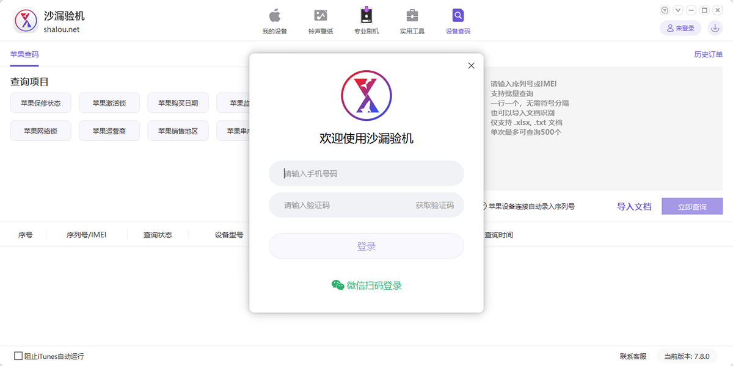
Task: Click the 当前版本: 7.8.0 version label
Action: point(687,356)
